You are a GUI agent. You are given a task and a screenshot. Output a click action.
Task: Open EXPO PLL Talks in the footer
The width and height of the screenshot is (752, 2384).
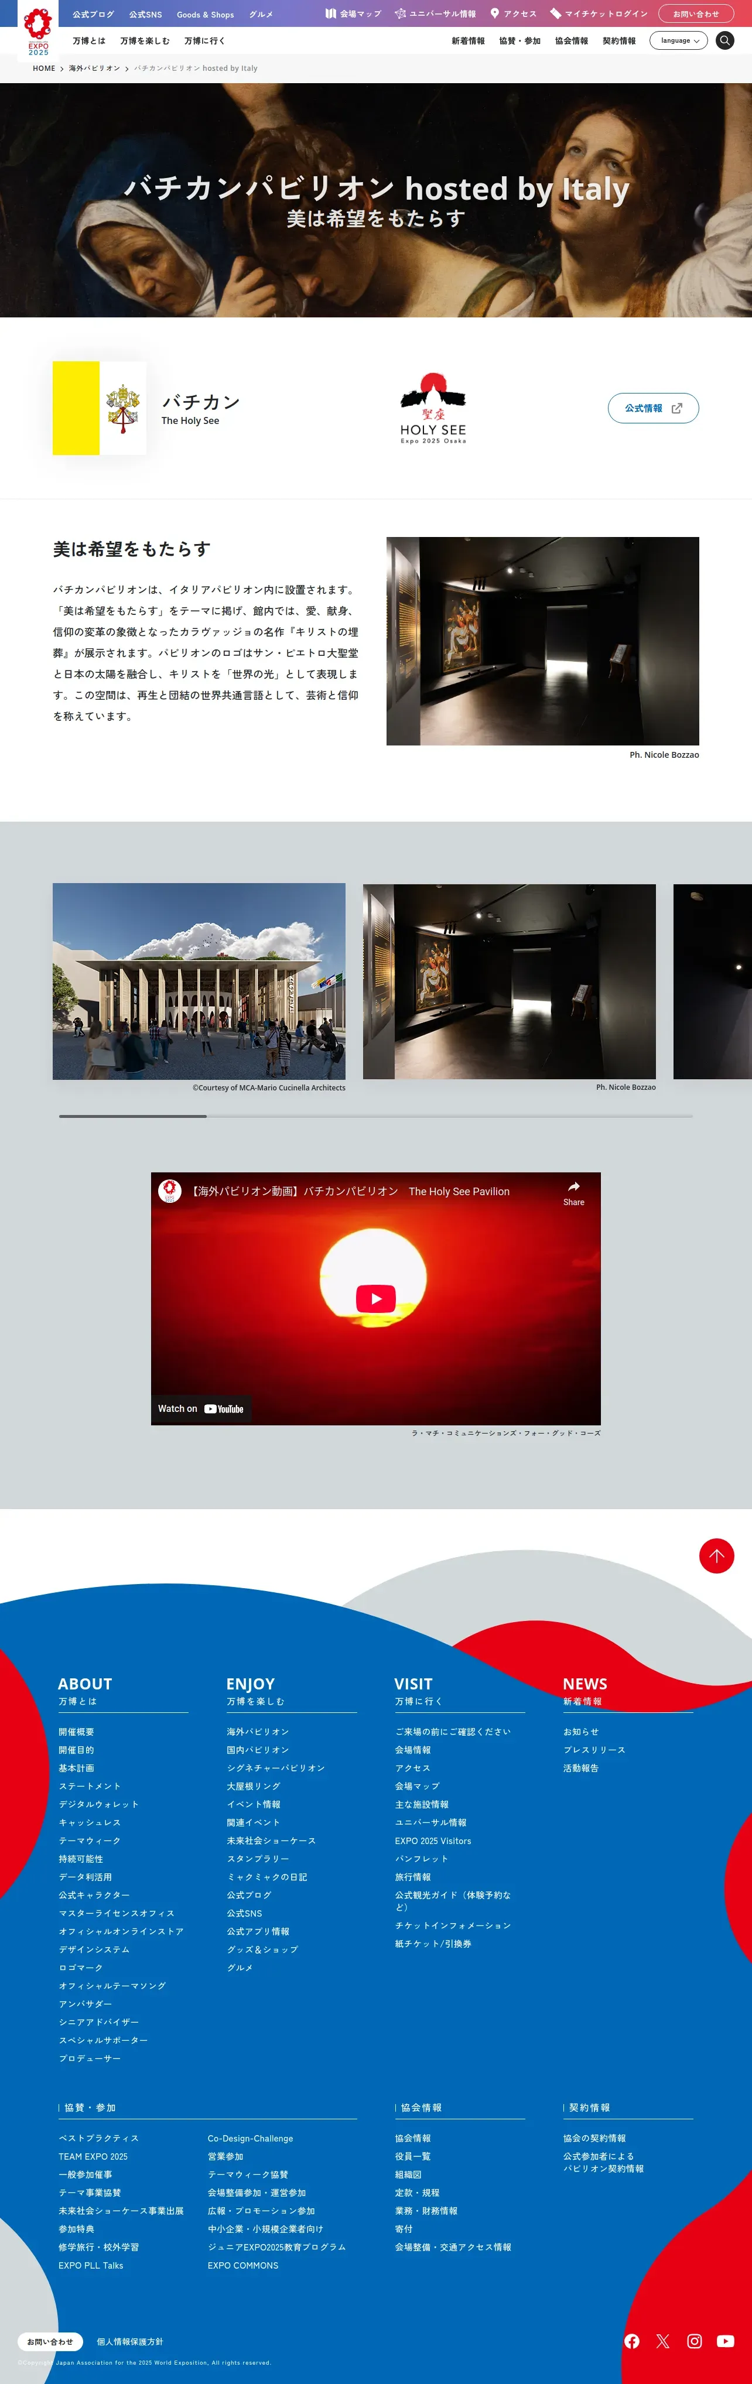(91, 2266)
